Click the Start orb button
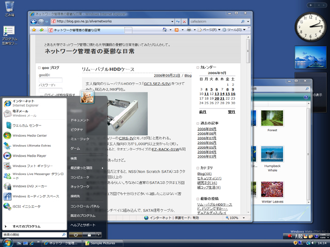The image size is (330, 247). coord(8,243)
